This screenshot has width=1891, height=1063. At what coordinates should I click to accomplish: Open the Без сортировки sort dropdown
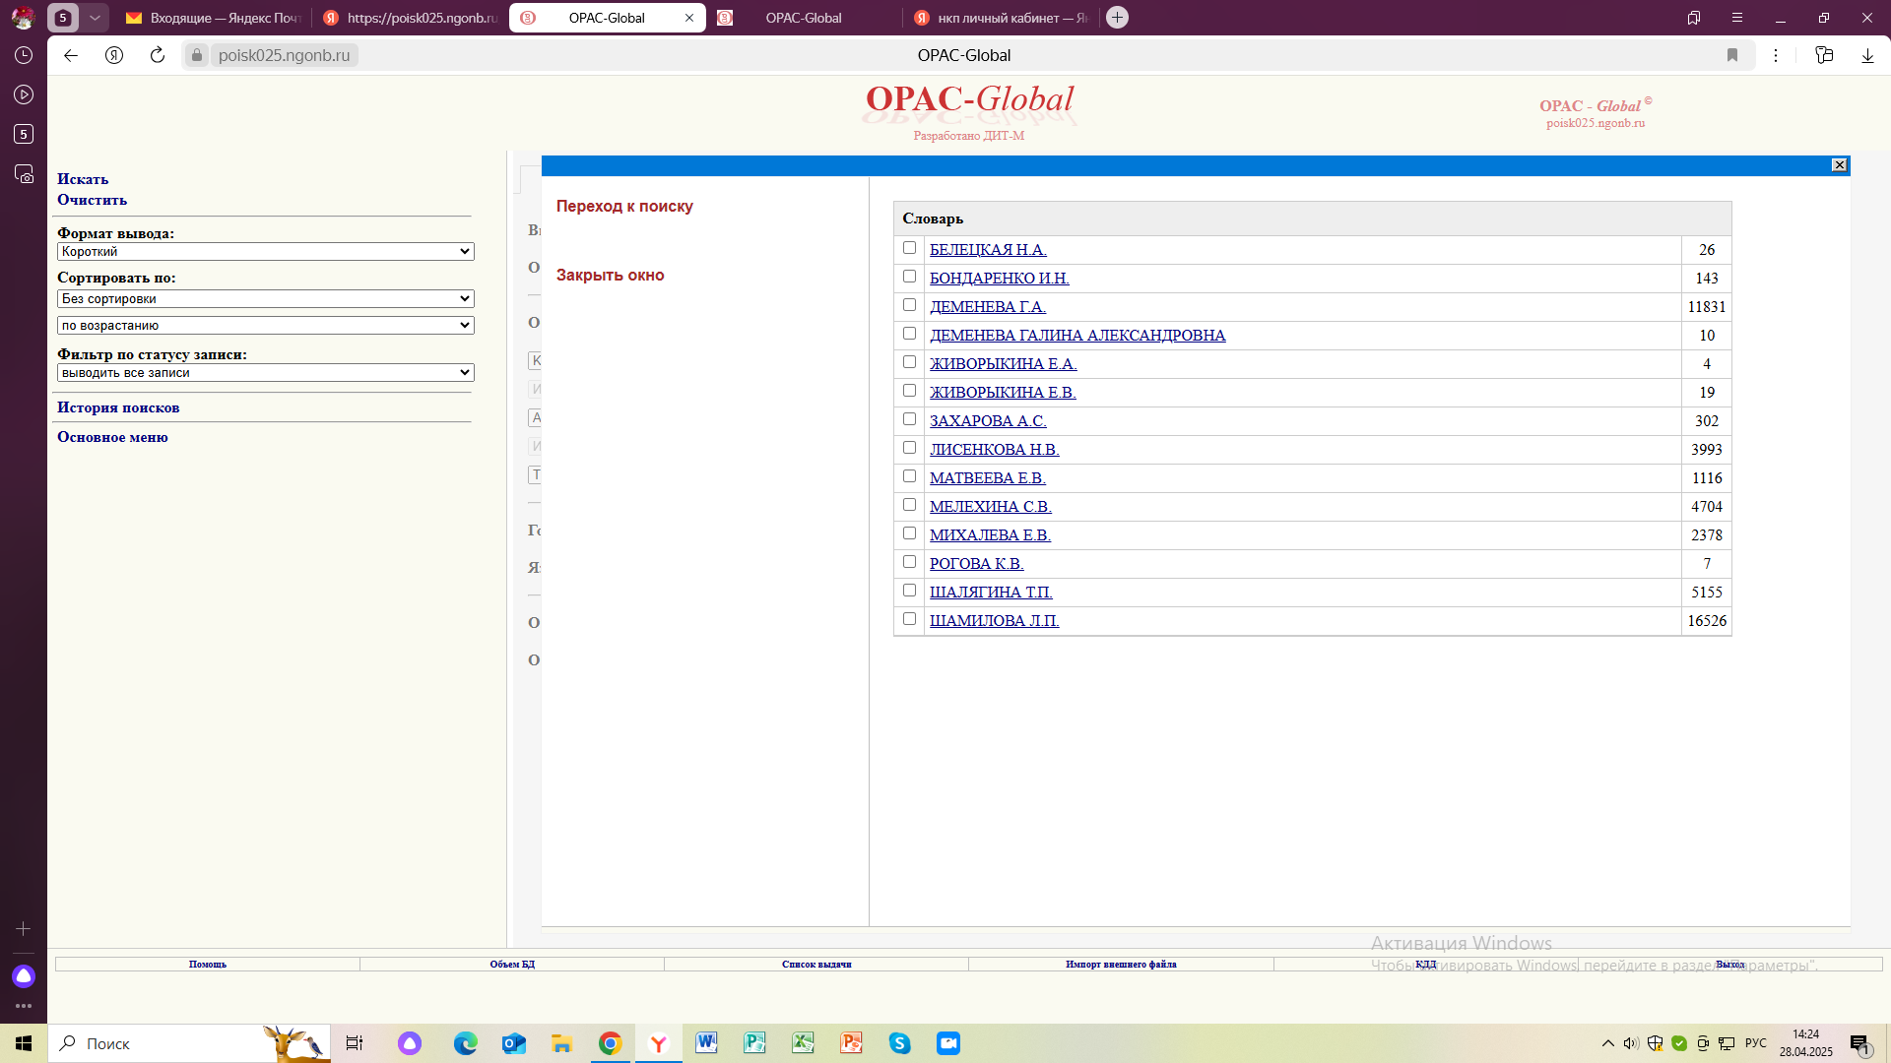(266, 298)
